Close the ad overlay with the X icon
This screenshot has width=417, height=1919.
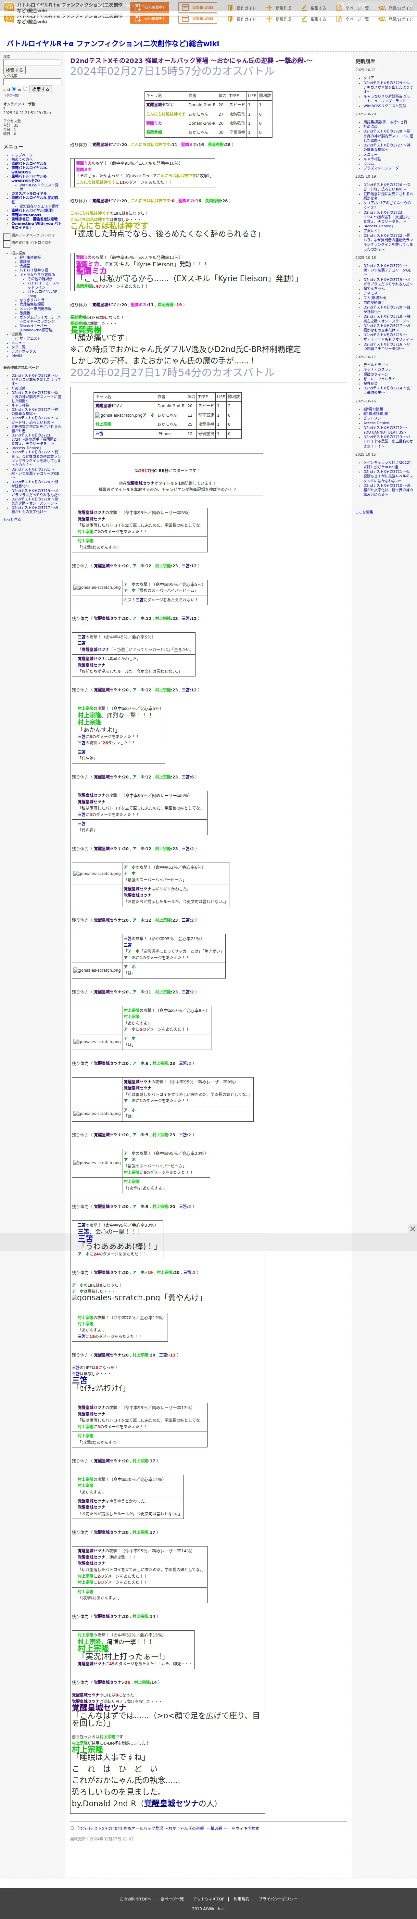(412, 1229)
